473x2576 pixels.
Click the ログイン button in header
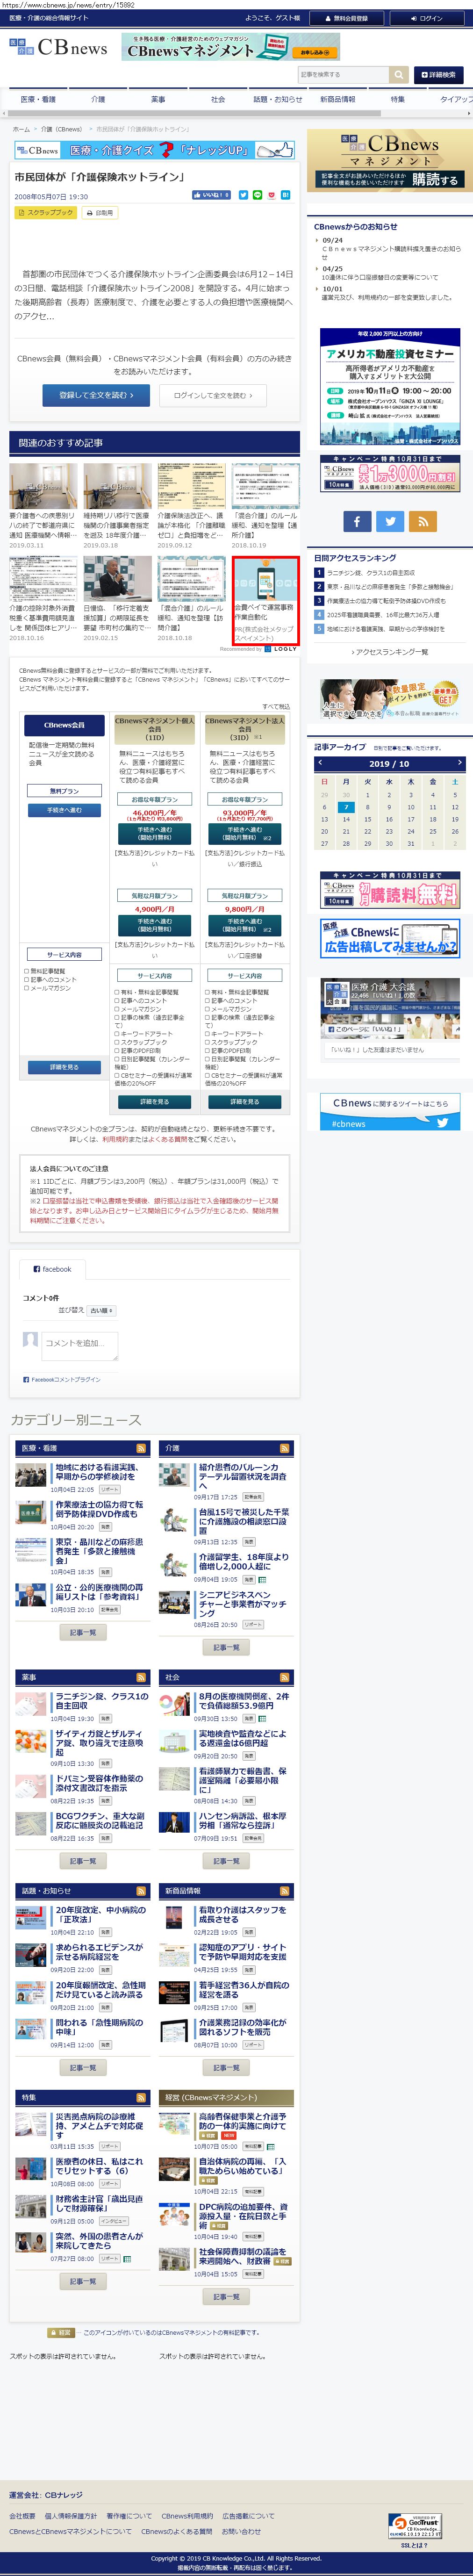(x=427, y=18)
